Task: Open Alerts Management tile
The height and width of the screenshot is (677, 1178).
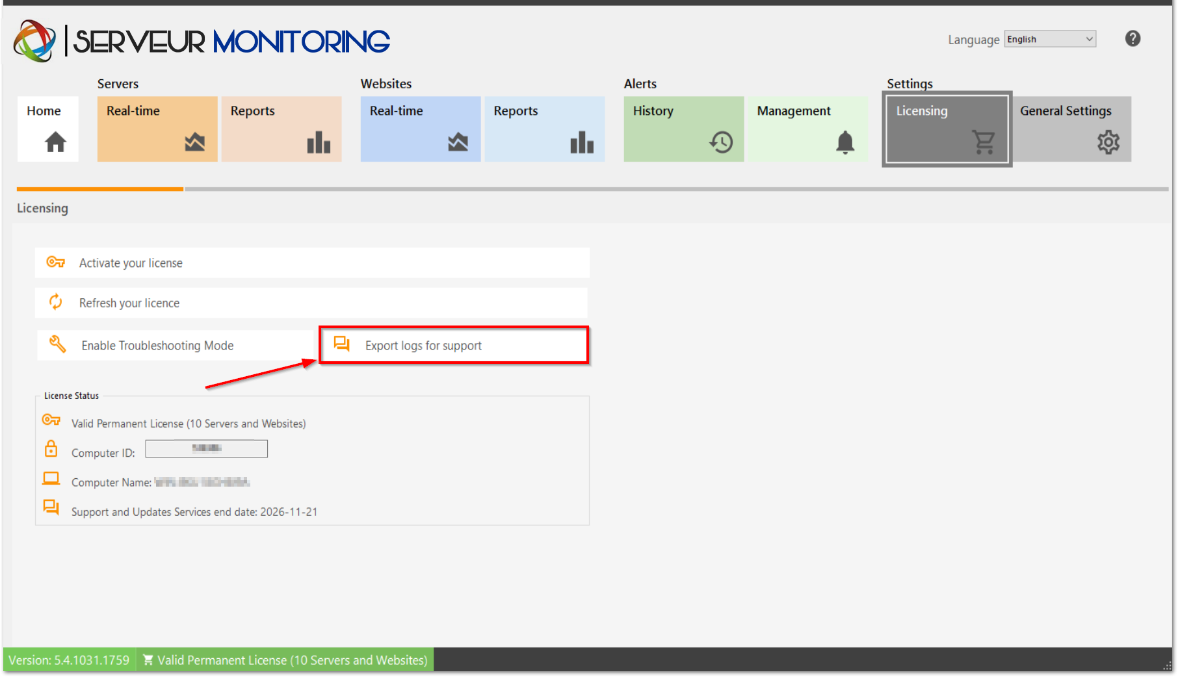Action: tap(808, 129)
